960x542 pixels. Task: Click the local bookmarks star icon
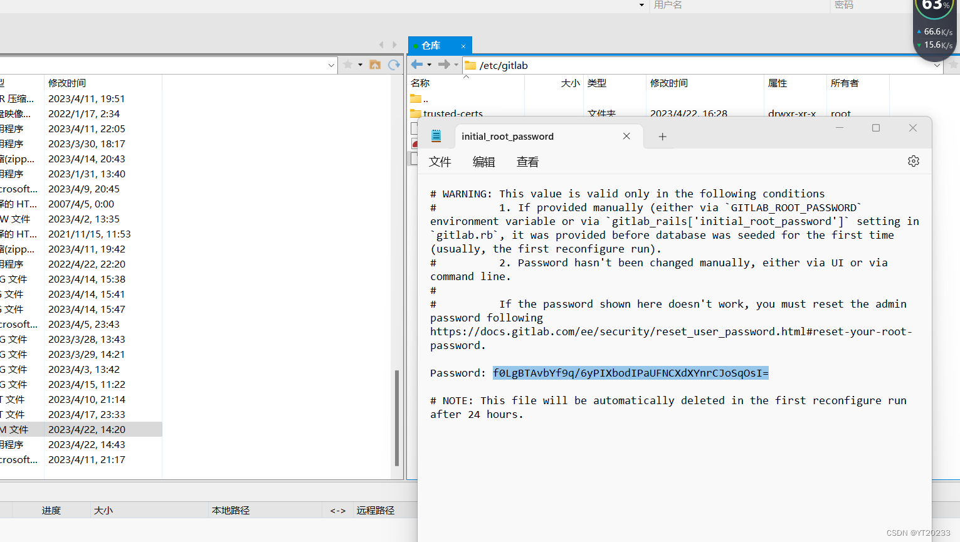(x=348, y=65)
